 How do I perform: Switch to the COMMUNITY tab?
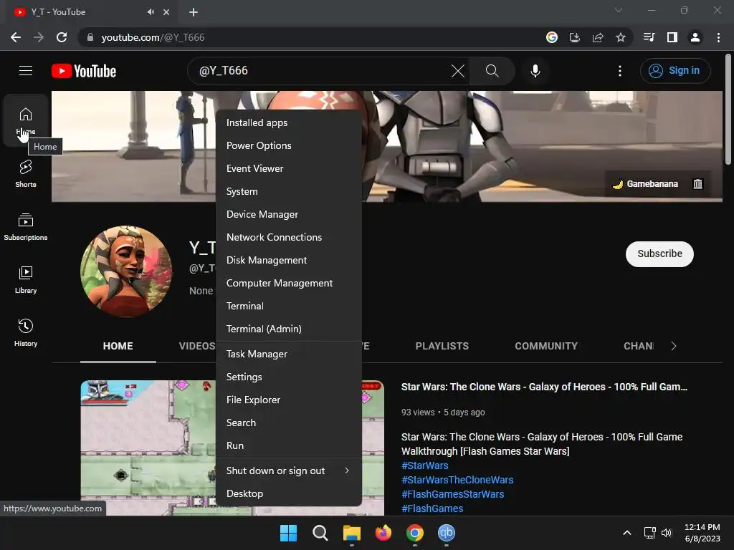[545, 346]
